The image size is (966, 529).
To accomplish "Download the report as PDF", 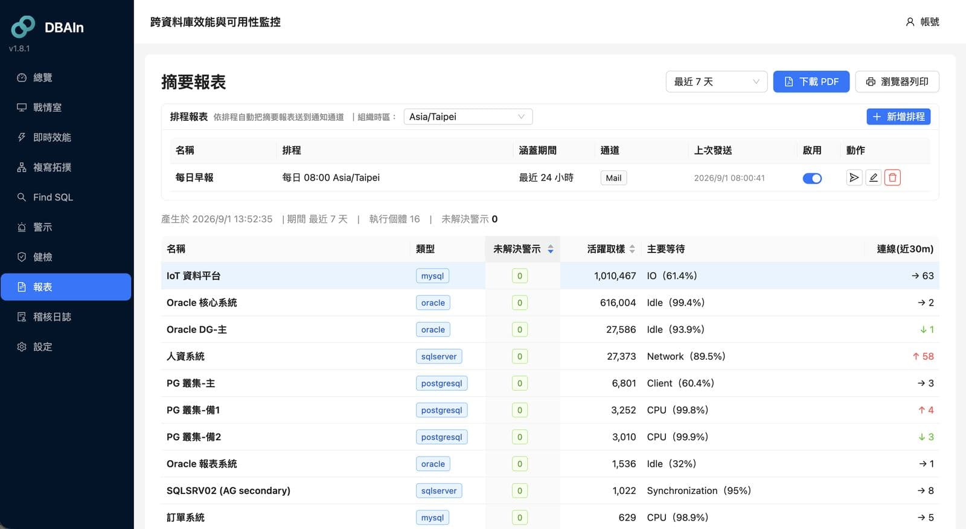I will coord(811,82).
